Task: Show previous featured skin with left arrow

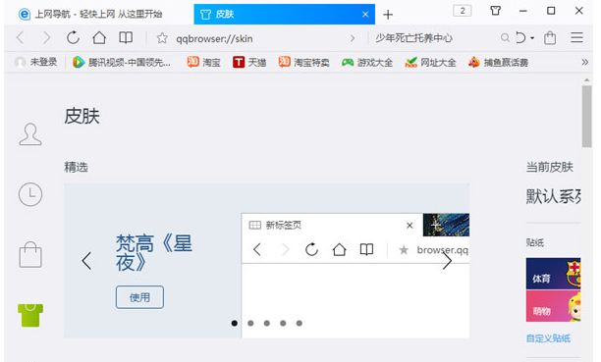Action: (86, 261)
